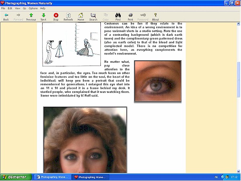The image size is (241, 181).
Task: Click the portrait photo of woman
Action: [x=85, y=140]
